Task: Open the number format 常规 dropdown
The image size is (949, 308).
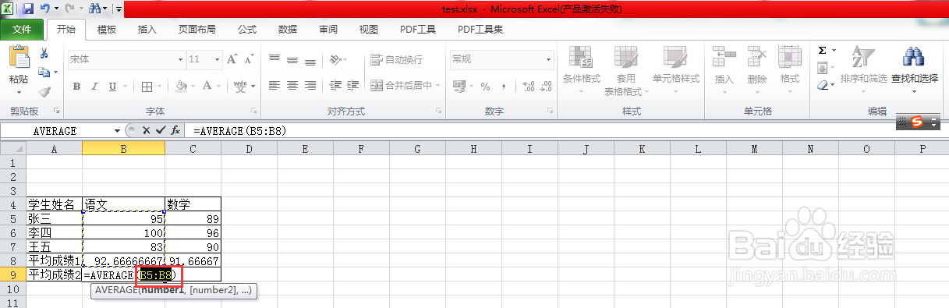Action: tap(547, 59)
